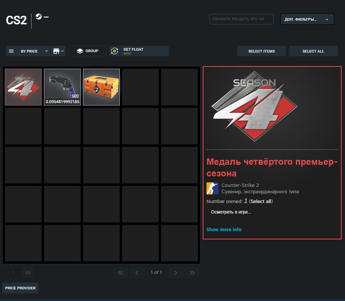The height and width of the screenshot is (301, 345).
Task: Click the SELECT ITEMS button
Action: [261, 51]
